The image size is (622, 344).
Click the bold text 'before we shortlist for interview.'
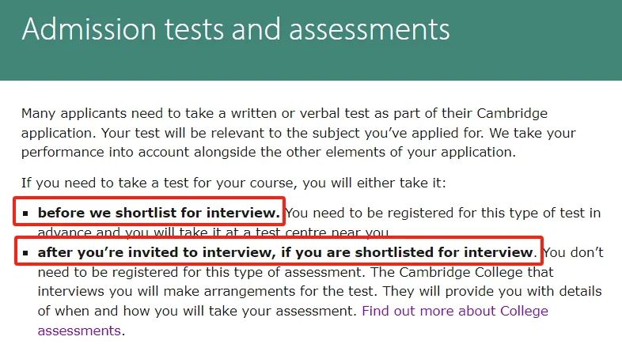click(x=159, y=213)
